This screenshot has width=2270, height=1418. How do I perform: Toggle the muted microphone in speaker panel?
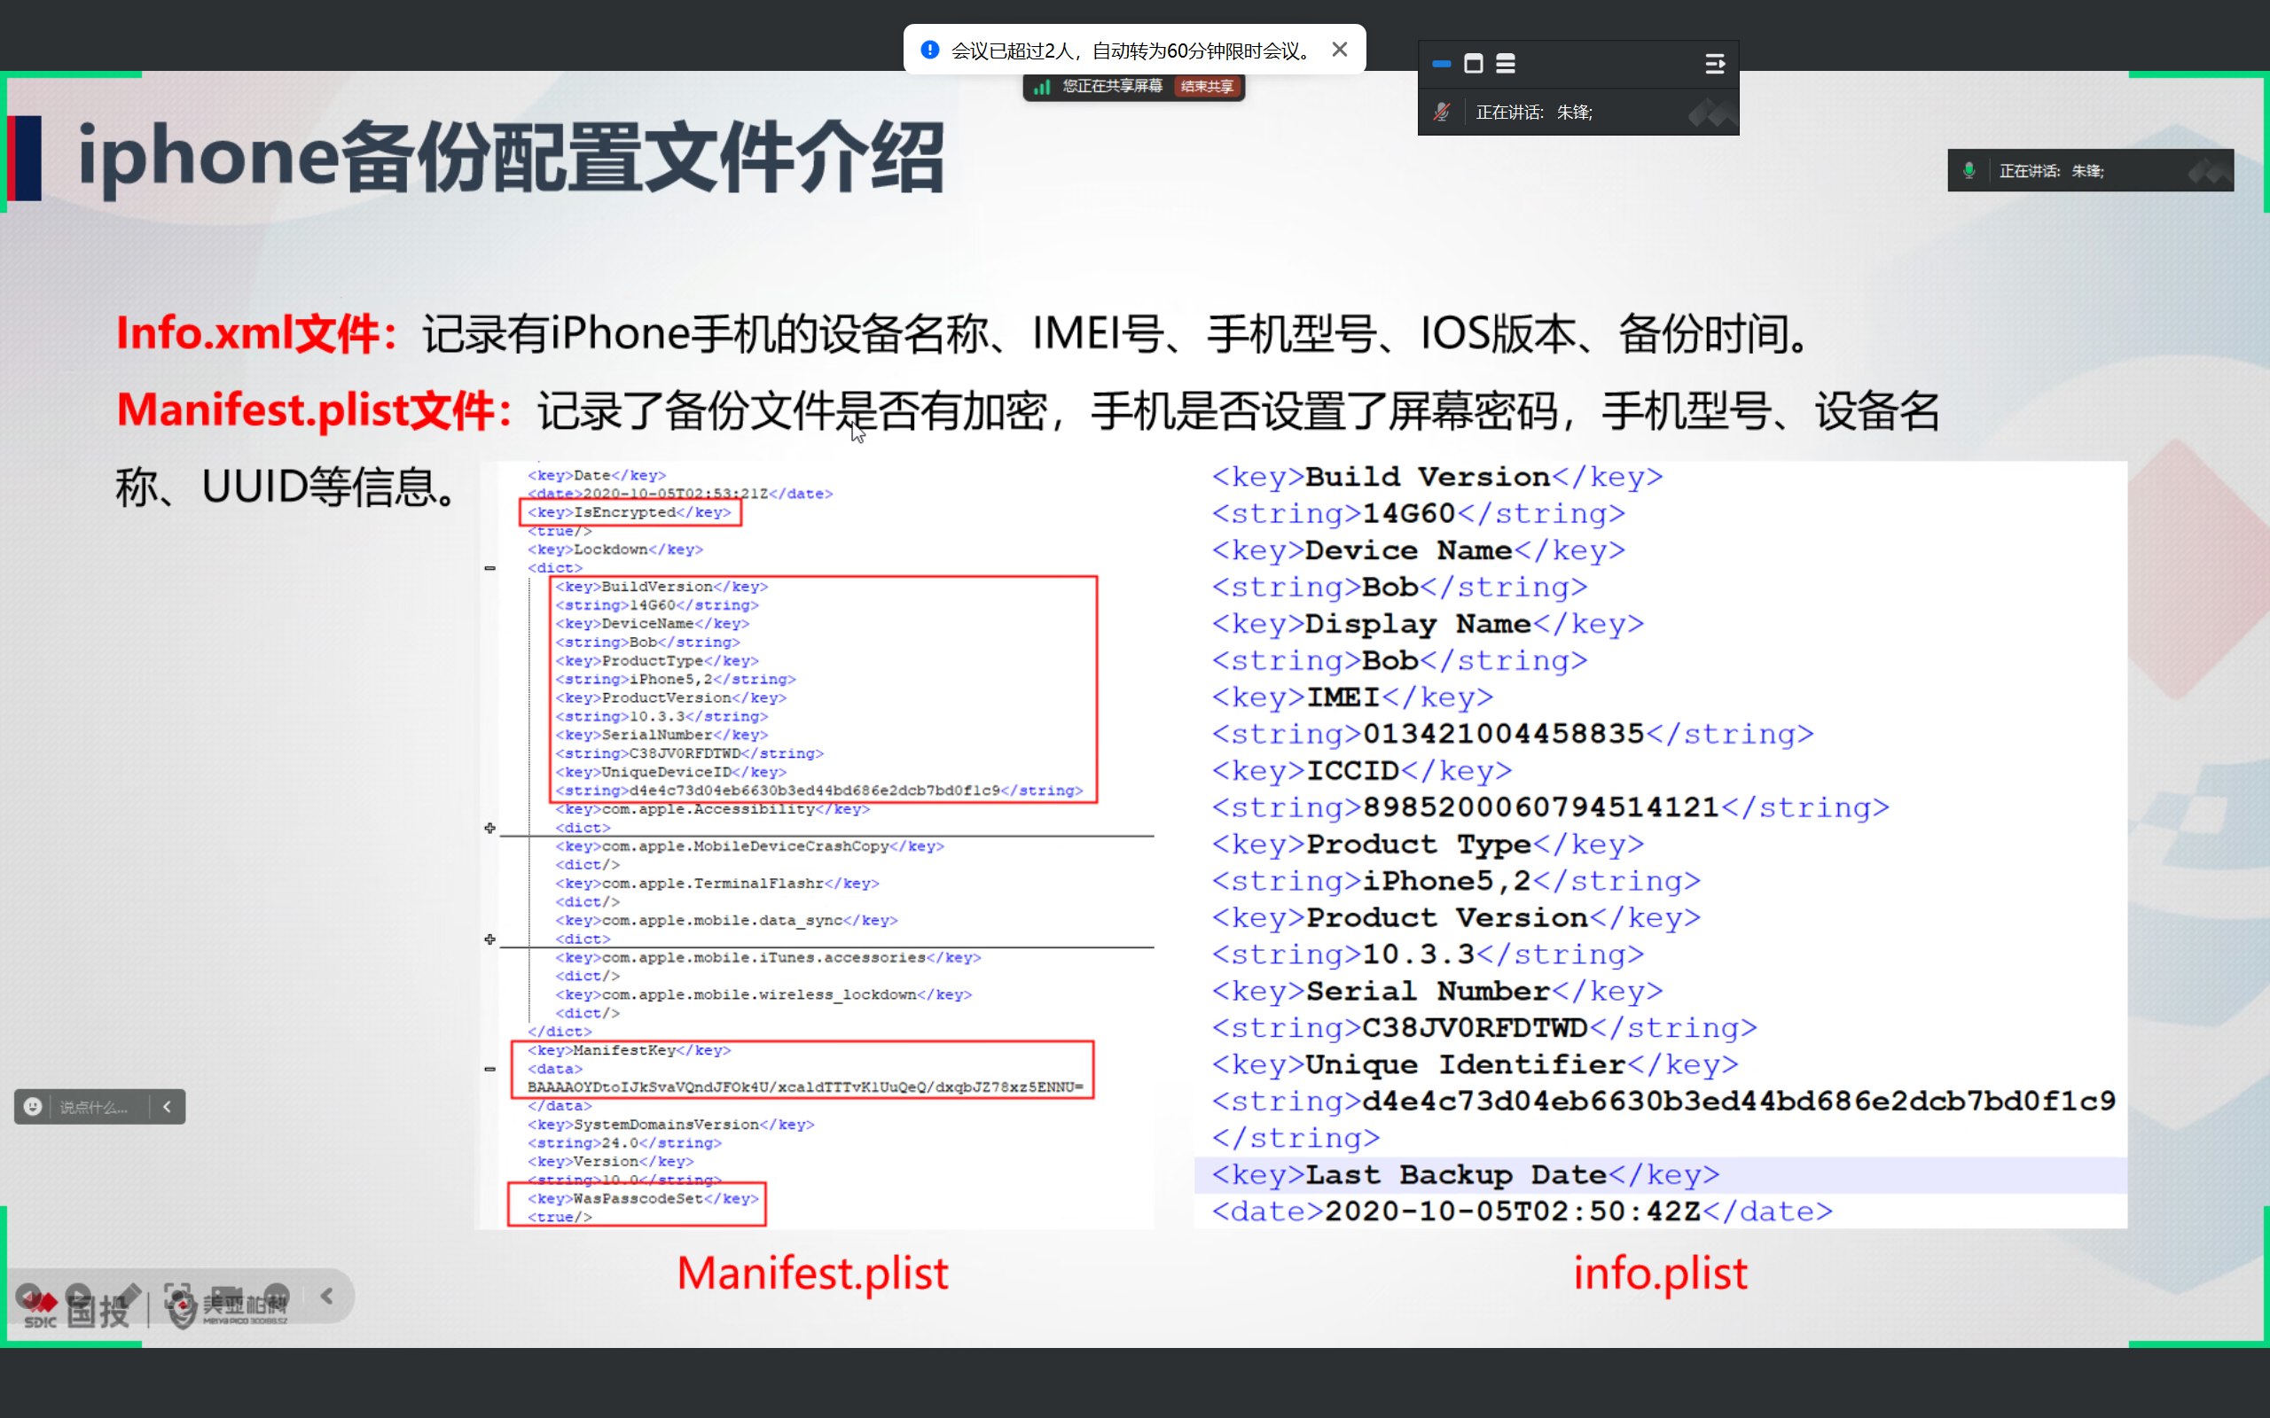coord(1442,113)
